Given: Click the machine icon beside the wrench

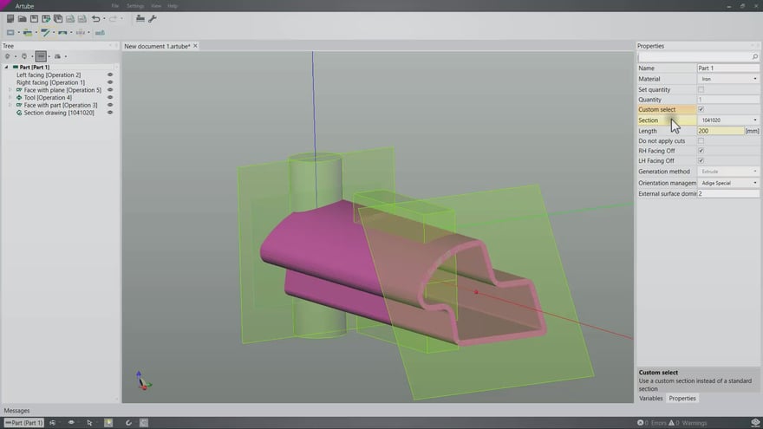Looking at the screenshot, I should click(140, 18).
